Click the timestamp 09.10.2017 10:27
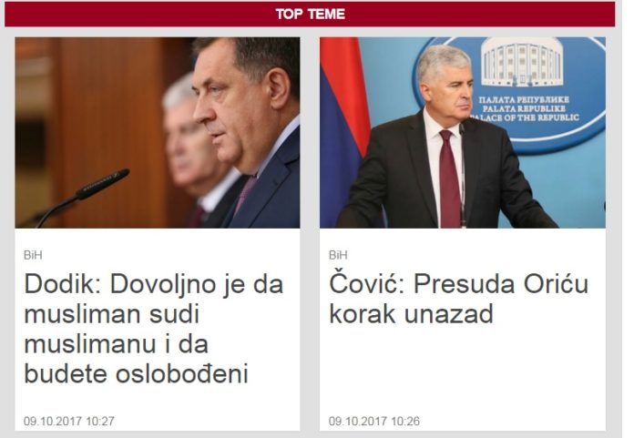This screenshot has width=634, height=438. (x=68, y=421)
